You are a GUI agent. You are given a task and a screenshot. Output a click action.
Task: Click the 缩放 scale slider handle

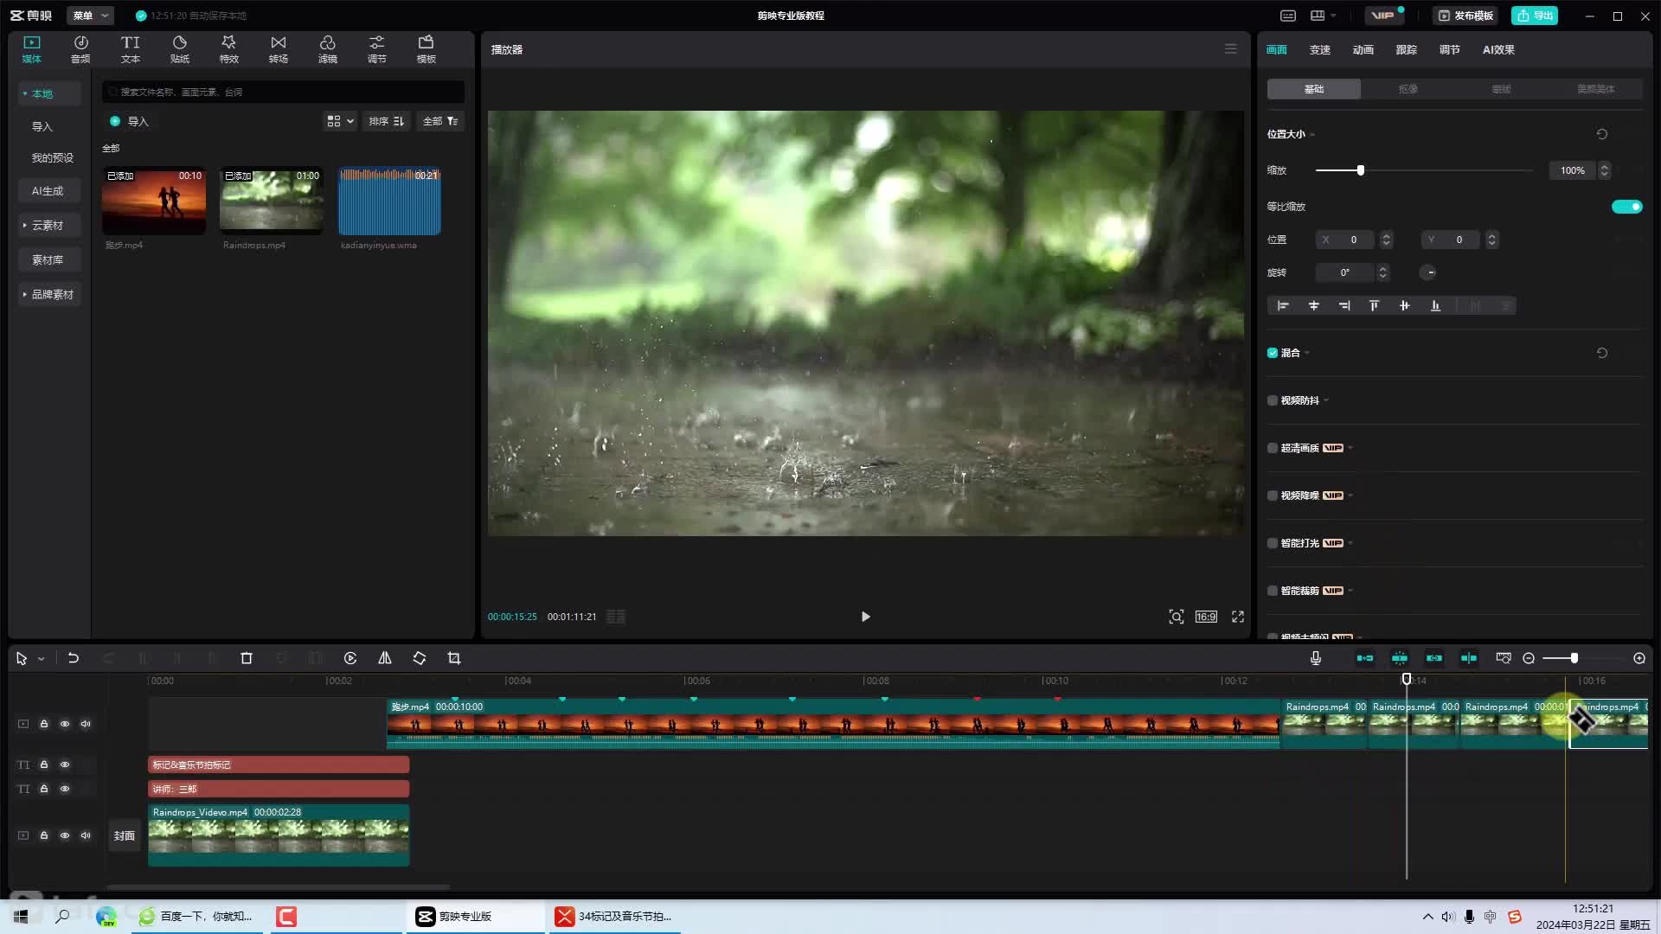[1360, 170]
